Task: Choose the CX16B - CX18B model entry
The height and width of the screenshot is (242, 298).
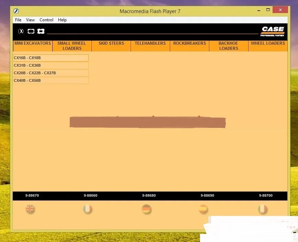Action: tap(51, 58)
